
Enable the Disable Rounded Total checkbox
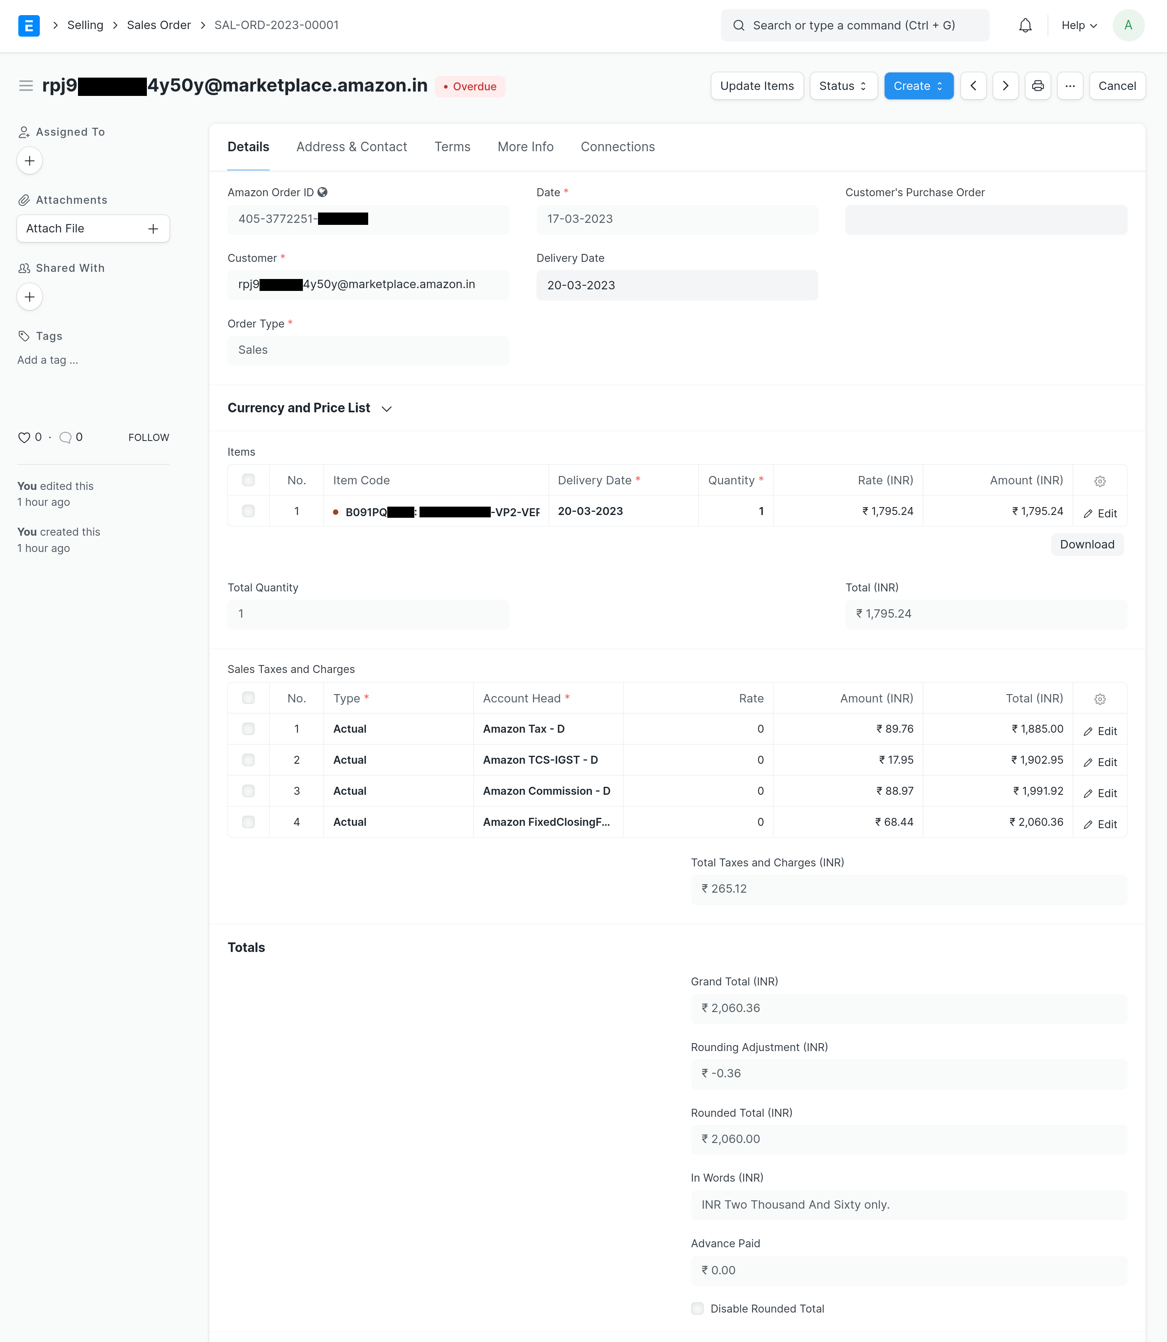(x=697, y=1308)
